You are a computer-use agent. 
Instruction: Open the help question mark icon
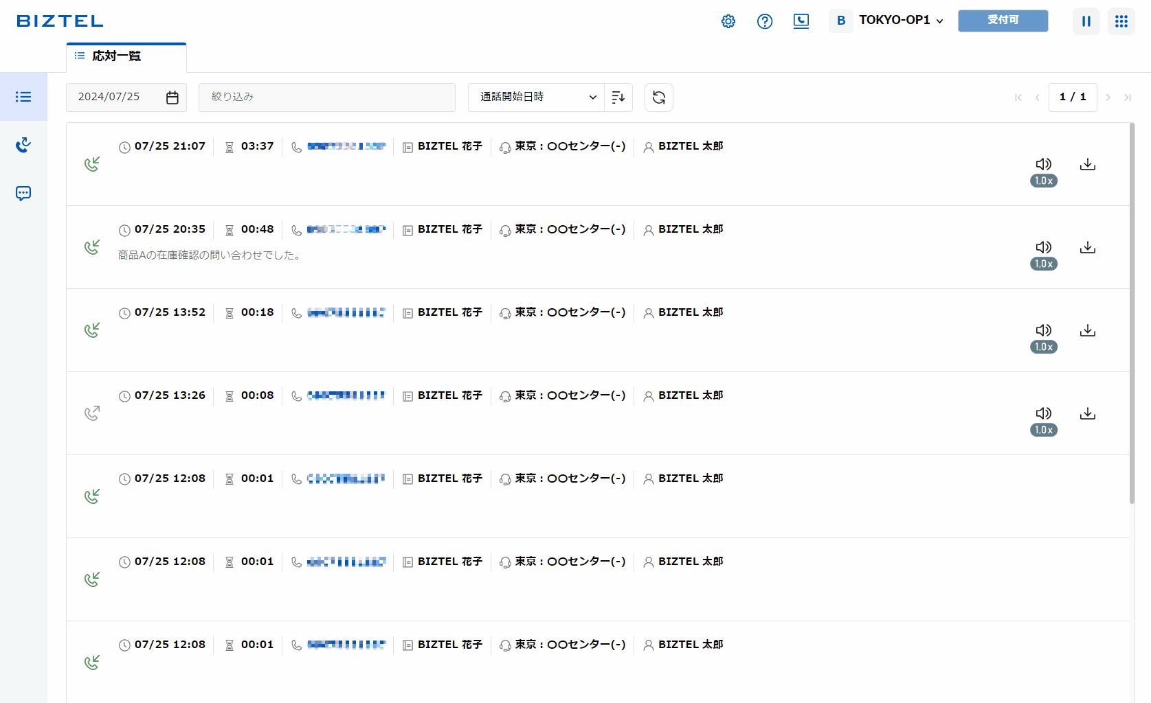tap(765, 21)
